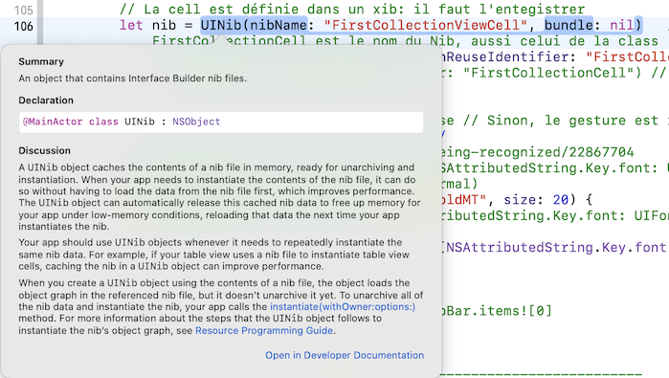This screenshot has width=669, height=378.
Task: Click the comment text on line 105
Action: point(352,9)
